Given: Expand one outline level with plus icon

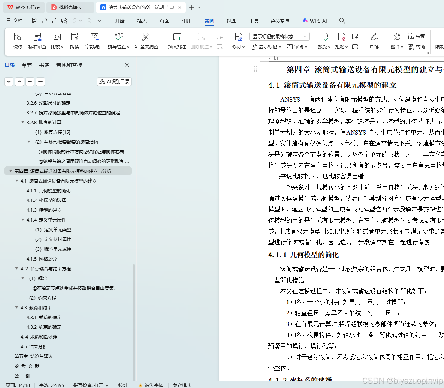Looking at the screenshot, I should pyautogui.click(x=30, y=82).
